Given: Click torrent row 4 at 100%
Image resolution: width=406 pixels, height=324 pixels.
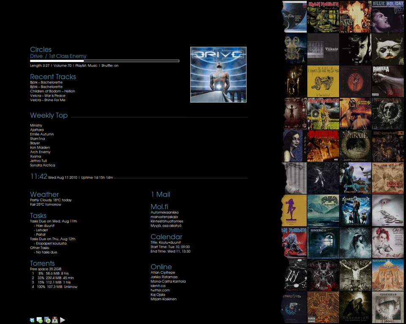Looking at the screenshot, I should click(x=55, y=287).
